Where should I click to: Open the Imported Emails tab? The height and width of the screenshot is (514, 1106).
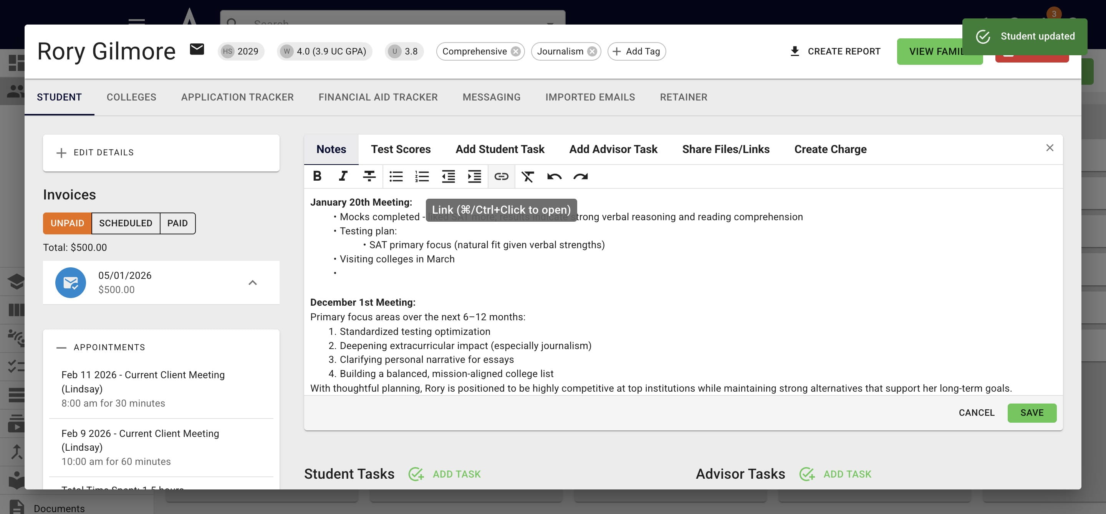(x=590, y=97)
